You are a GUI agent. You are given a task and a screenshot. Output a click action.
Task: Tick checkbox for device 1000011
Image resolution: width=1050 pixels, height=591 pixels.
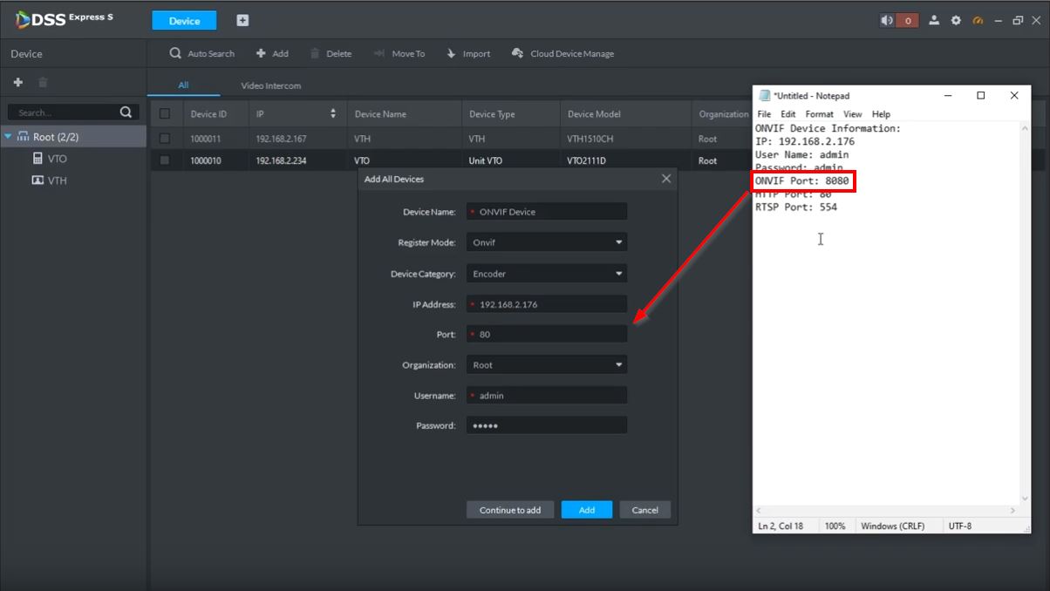pyautogui.click(x=165, y=139)
